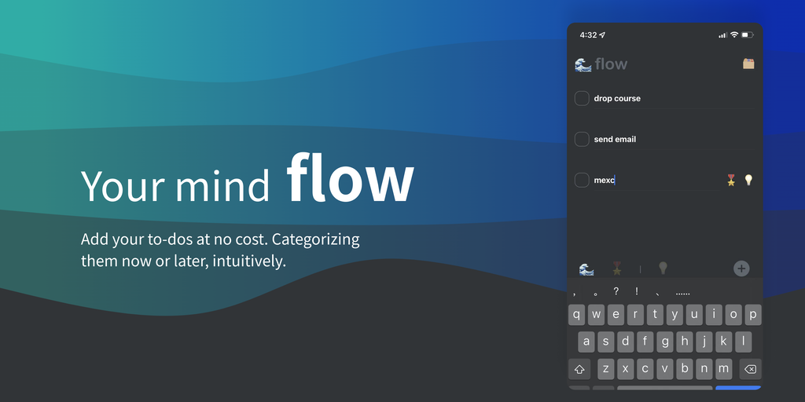This screenshot has height=402, width=805.
Task: Tap the g key
Action: pyautogui.click(x=665, y=342)
